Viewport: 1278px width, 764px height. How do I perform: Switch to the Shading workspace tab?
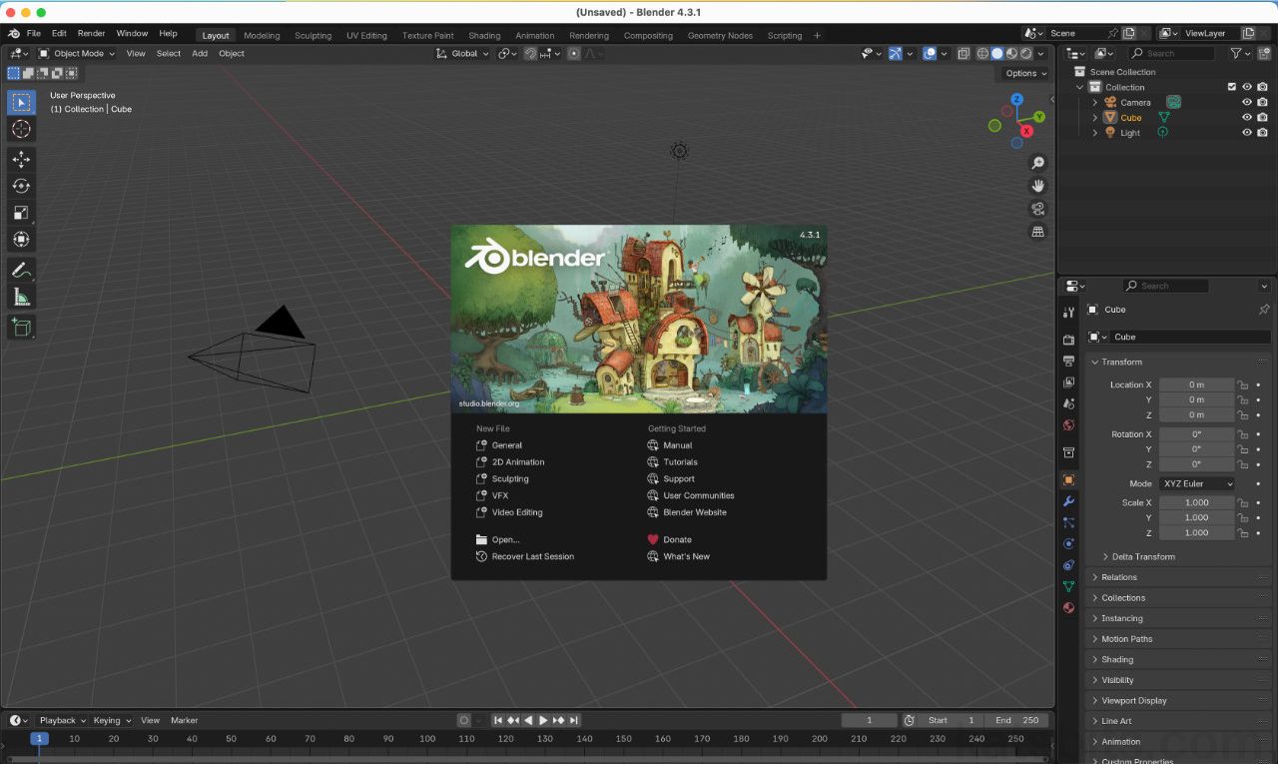(x=484, y=35)
